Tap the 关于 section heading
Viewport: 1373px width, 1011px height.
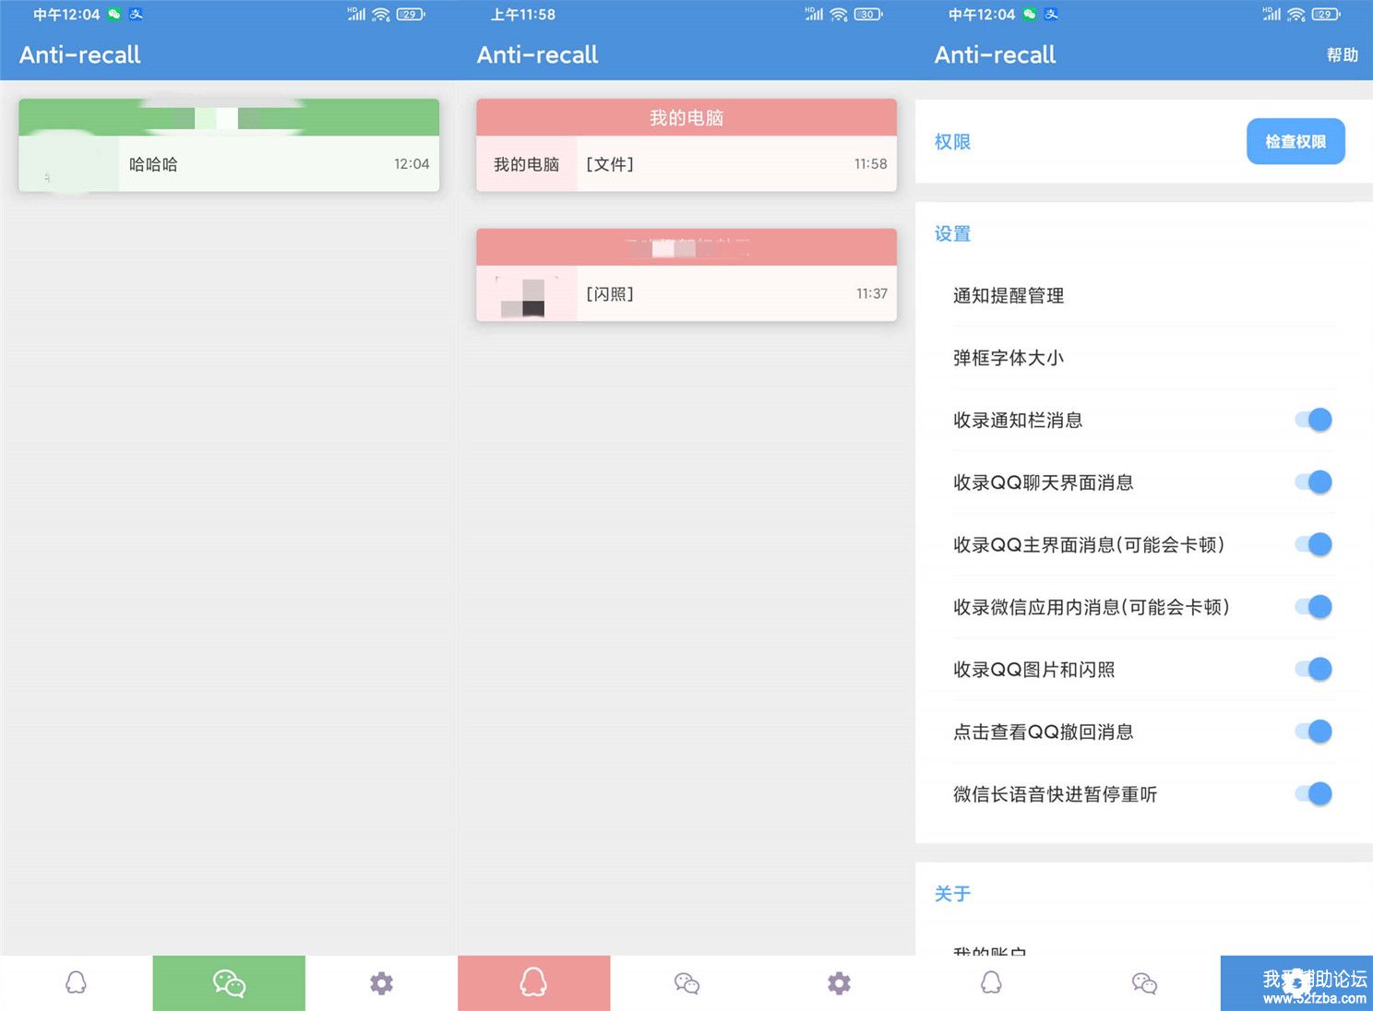point(952,894)
